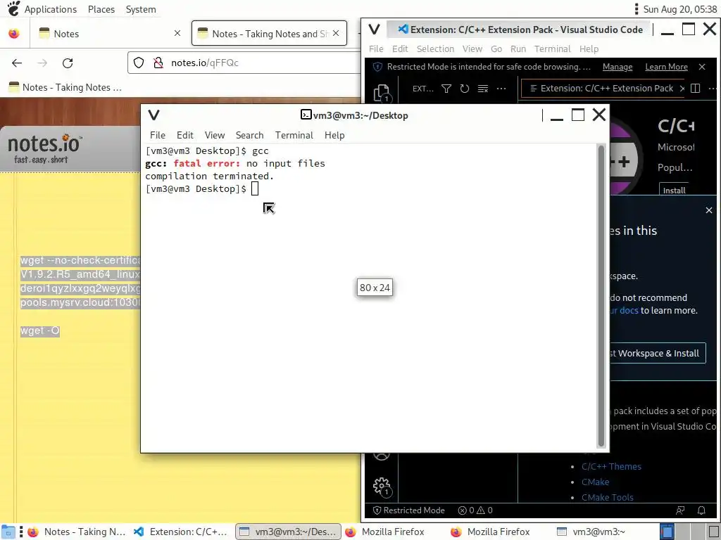The image size is (721, 540).
Task: Show errors and warnings count in status bar
Action: click(475, 510)
